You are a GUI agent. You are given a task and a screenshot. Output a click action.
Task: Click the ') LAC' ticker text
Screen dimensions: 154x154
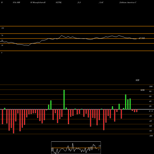(101, 2)
